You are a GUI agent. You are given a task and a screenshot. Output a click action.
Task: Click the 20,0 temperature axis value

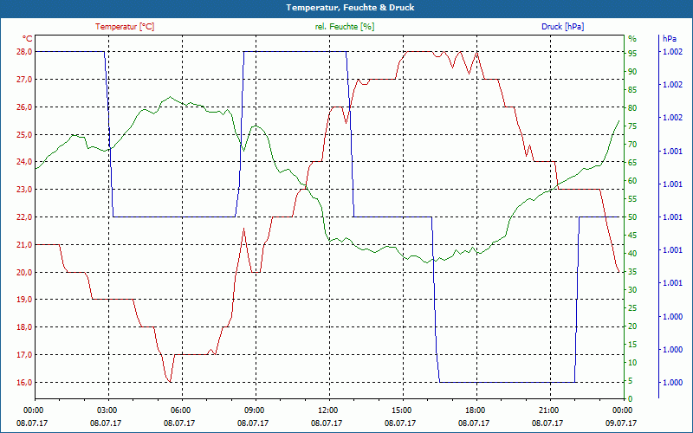coord(24,272)
